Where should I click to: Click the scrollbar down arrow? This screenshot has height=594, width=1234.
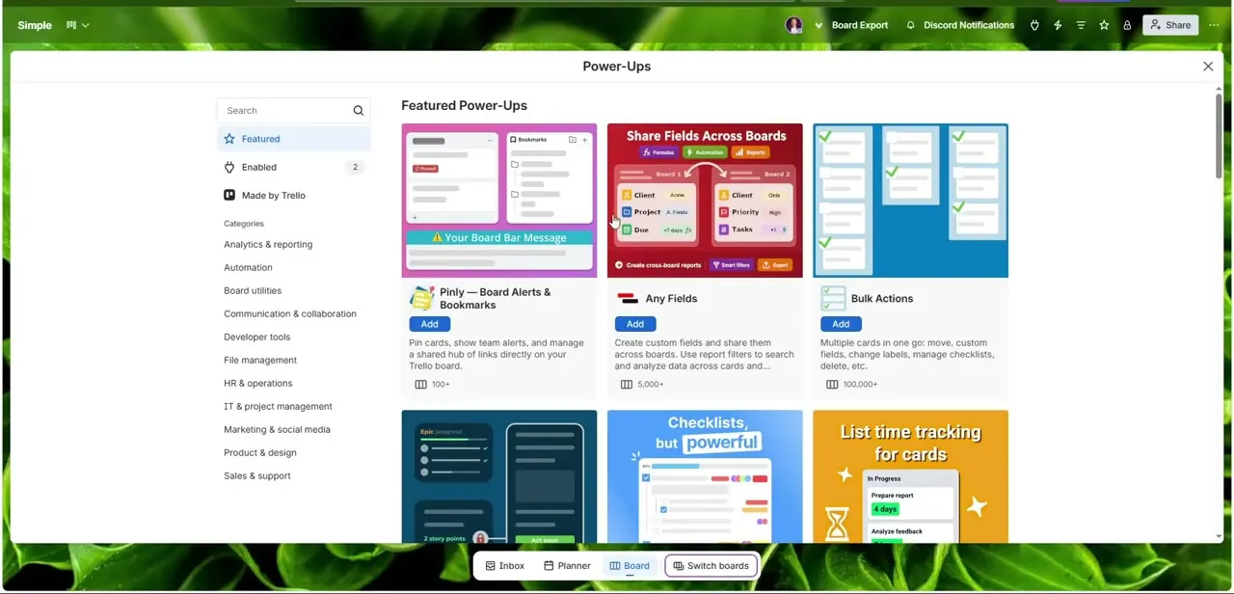pos(1219,537)
